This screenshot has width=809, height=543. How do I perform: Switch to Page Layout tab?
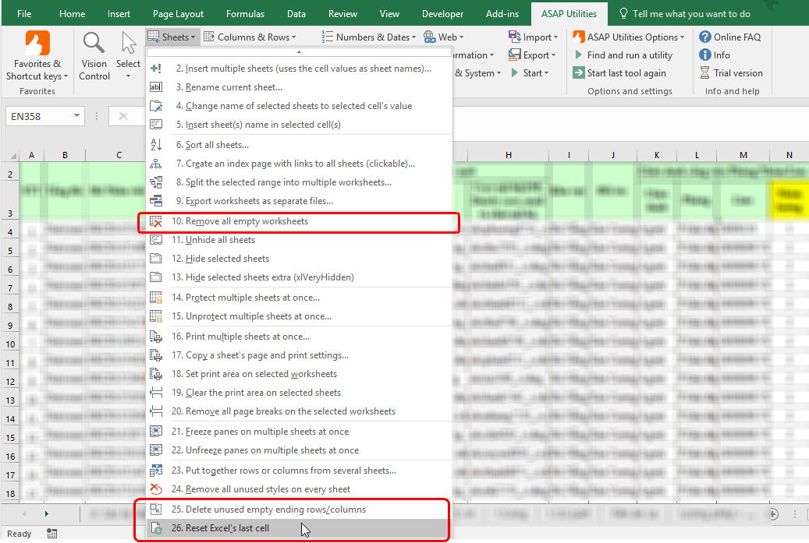[178, 14]
